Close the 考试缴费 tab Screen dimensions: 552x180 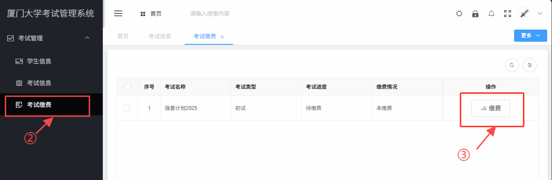click(x=222, y=37)
